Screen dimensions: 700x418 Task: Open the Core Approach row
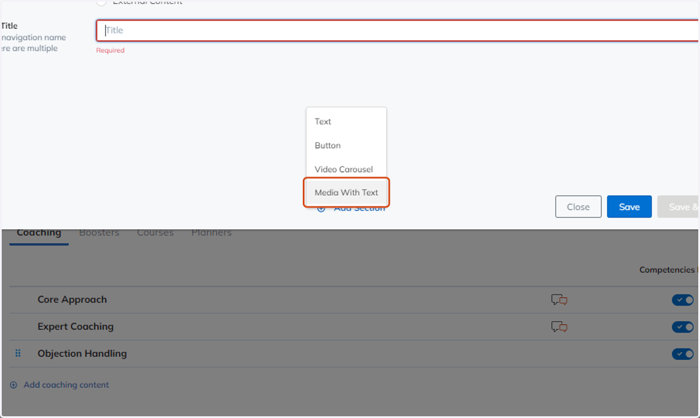coord(352,300)
